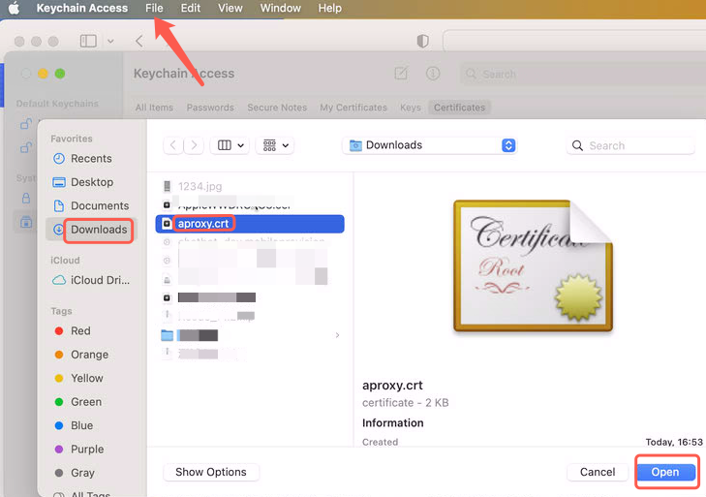The image size is (706, 497).
Task: Switch to the My Certificates tab
Action: click(353, 108)
